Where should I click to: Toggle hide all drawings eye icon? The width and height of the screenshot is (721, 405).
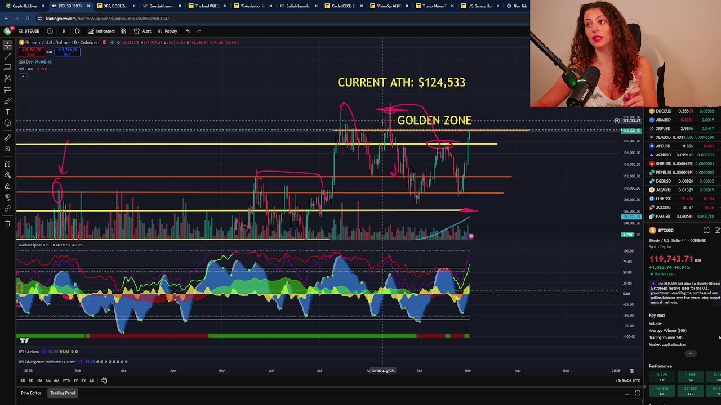(7, 197)
